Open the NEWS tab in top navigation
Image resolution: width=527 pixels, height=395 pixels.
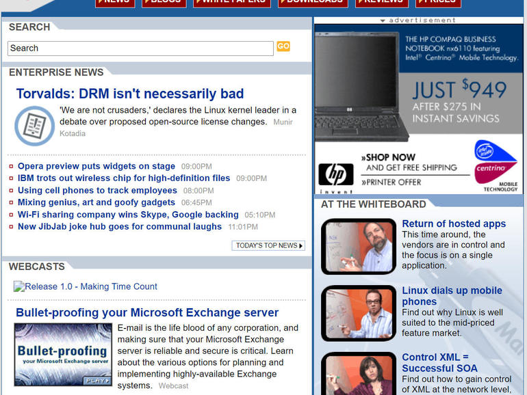(x=115, y=3)
